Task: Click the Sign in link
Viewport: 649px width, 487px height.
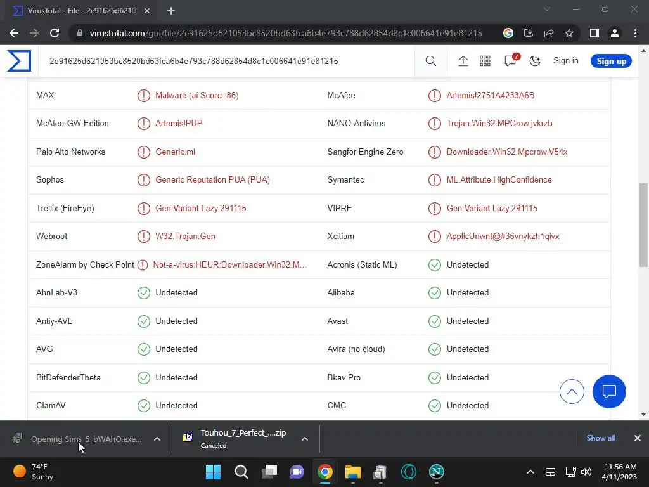Action: [566, 60]
